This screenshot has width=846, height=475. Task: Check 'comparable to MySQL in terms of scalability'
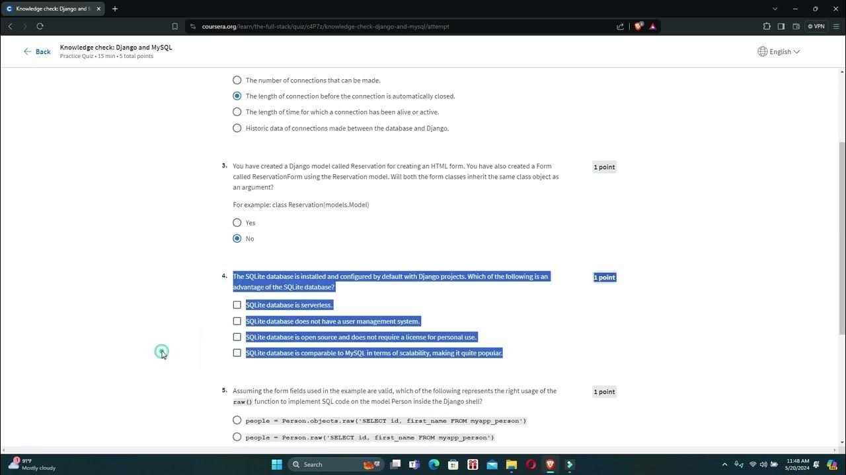coord(237,352)
